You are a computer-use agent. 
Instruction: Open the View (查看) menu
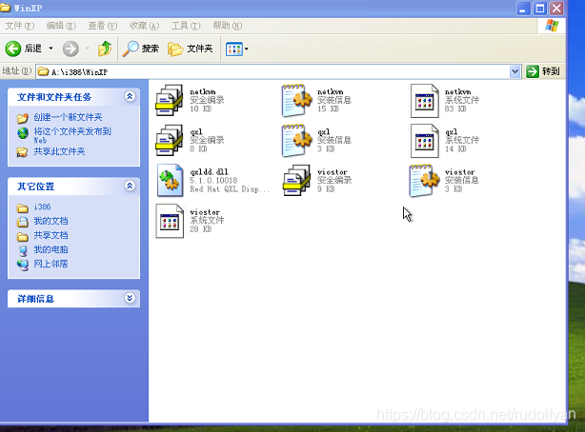click(103, 26)
